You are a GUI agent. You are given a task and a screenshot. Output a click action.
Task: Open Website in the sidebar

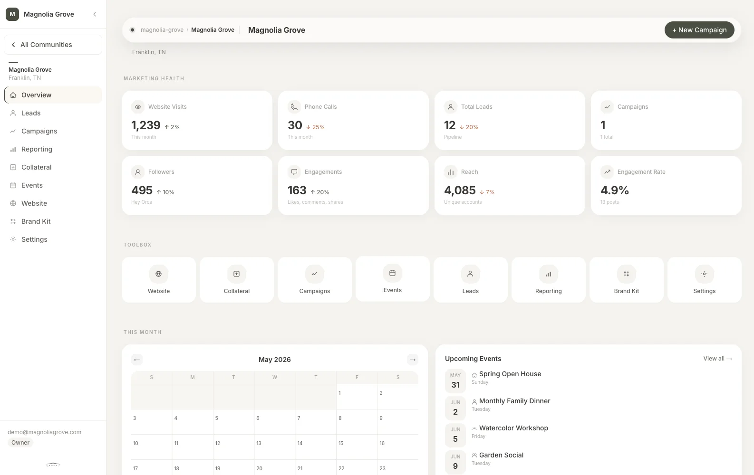pyautogui.click(x=53, y=203)
